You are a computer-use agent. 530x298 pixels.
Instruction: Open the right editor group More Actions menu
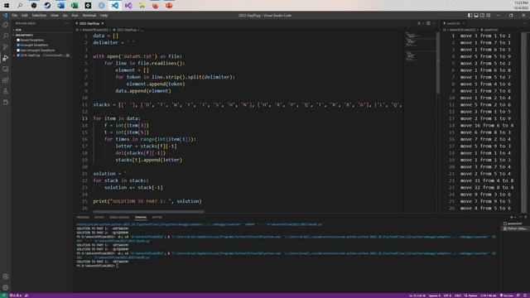(525, 23)
